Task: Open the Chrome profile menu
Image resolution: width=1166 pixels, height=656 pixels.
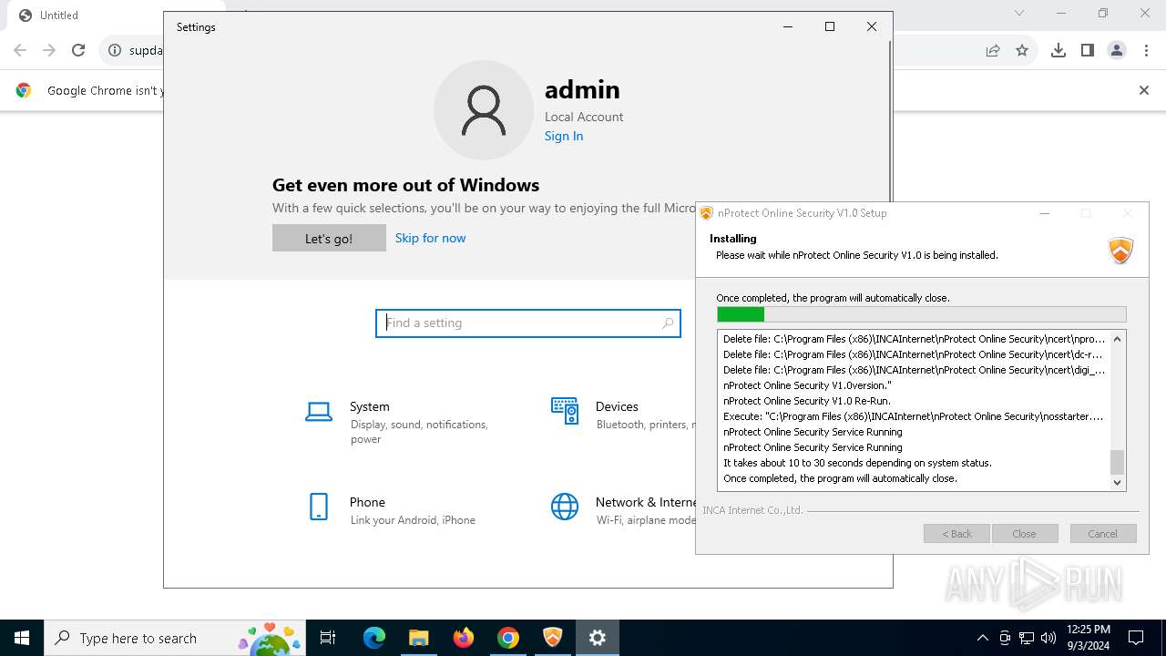Action: (x=1117, y=50)
